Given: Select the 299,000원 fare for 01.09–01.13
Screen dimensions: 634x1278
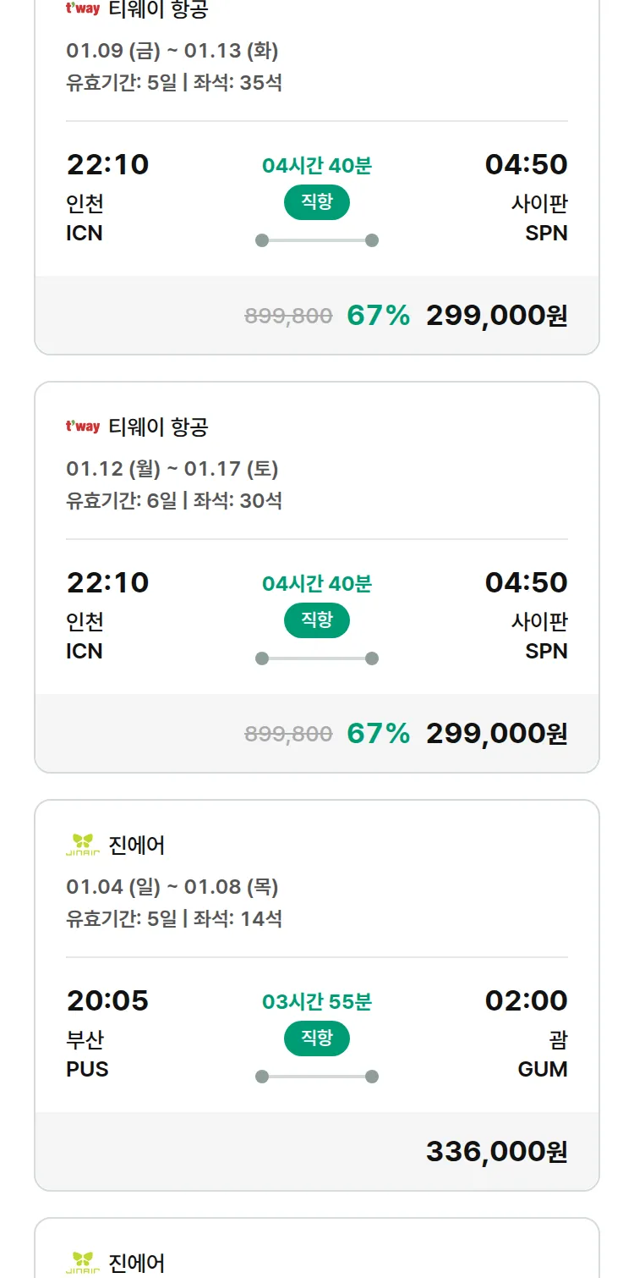Looking at the screenshot, I should pyautogui.click(x=496, y=315).
